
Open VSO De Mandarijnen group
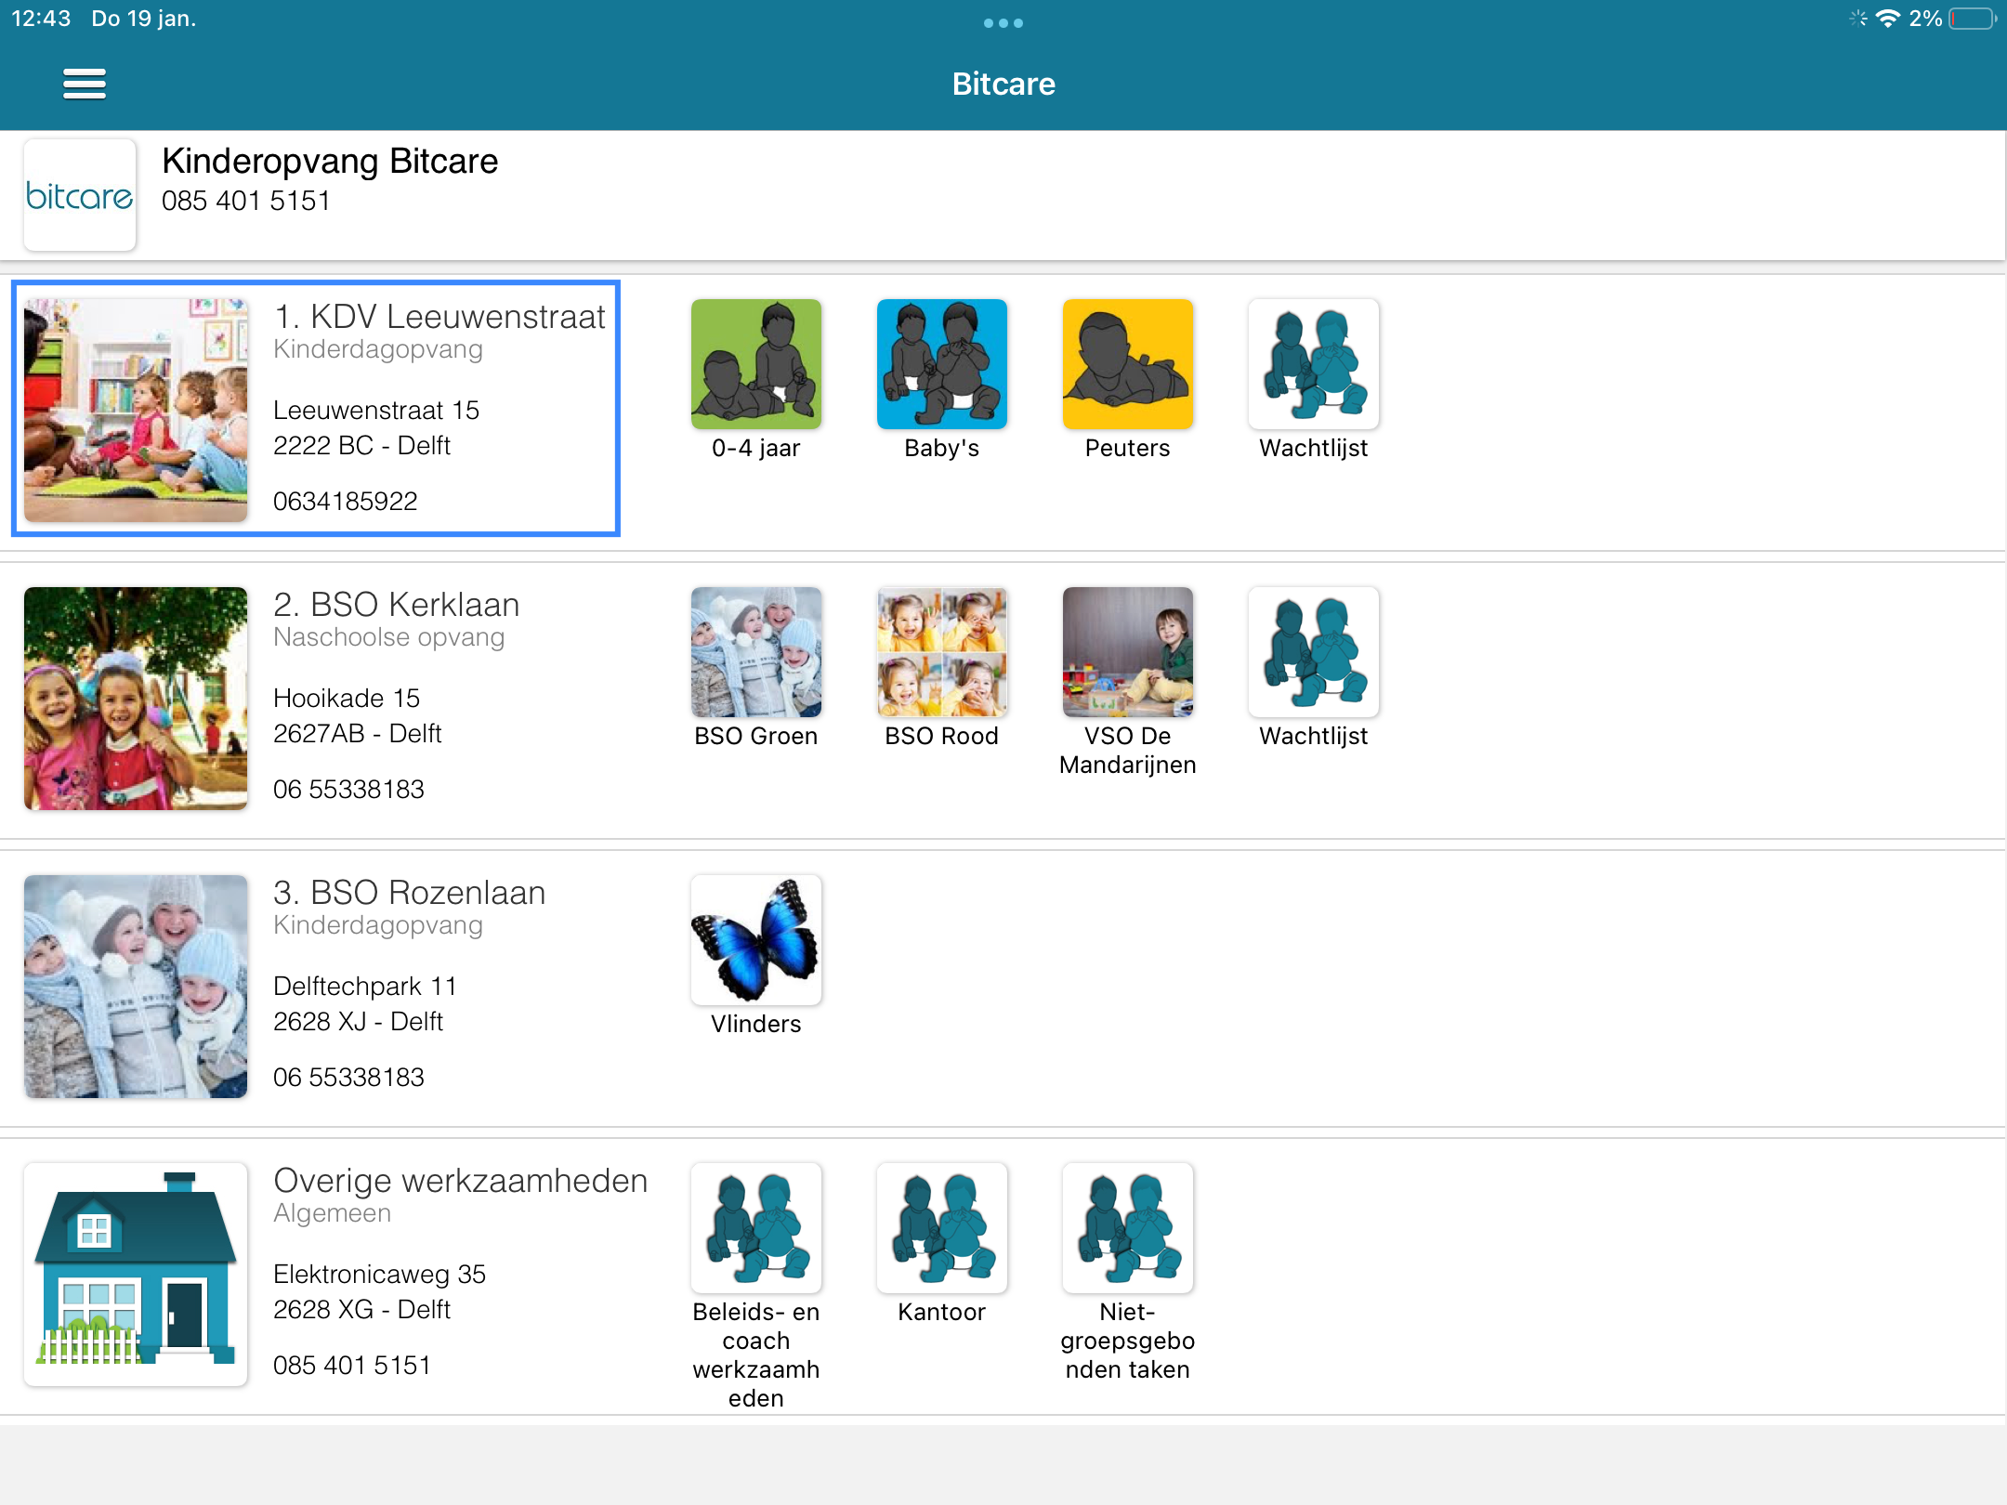click(1127, 652)
